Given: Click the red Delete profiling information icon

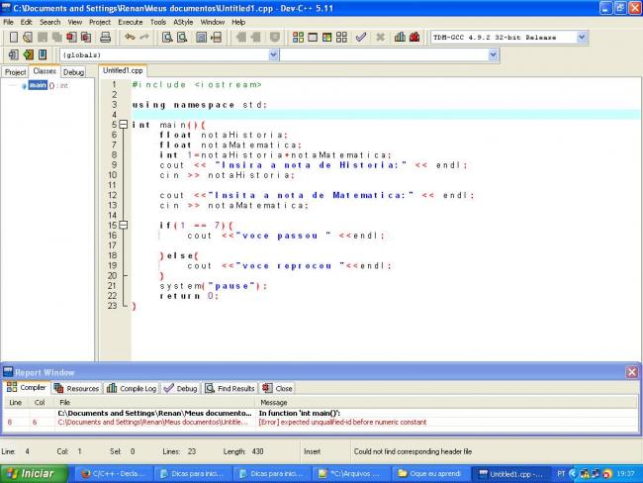Looking at the screenshot, I should click(x=414, y=38).
